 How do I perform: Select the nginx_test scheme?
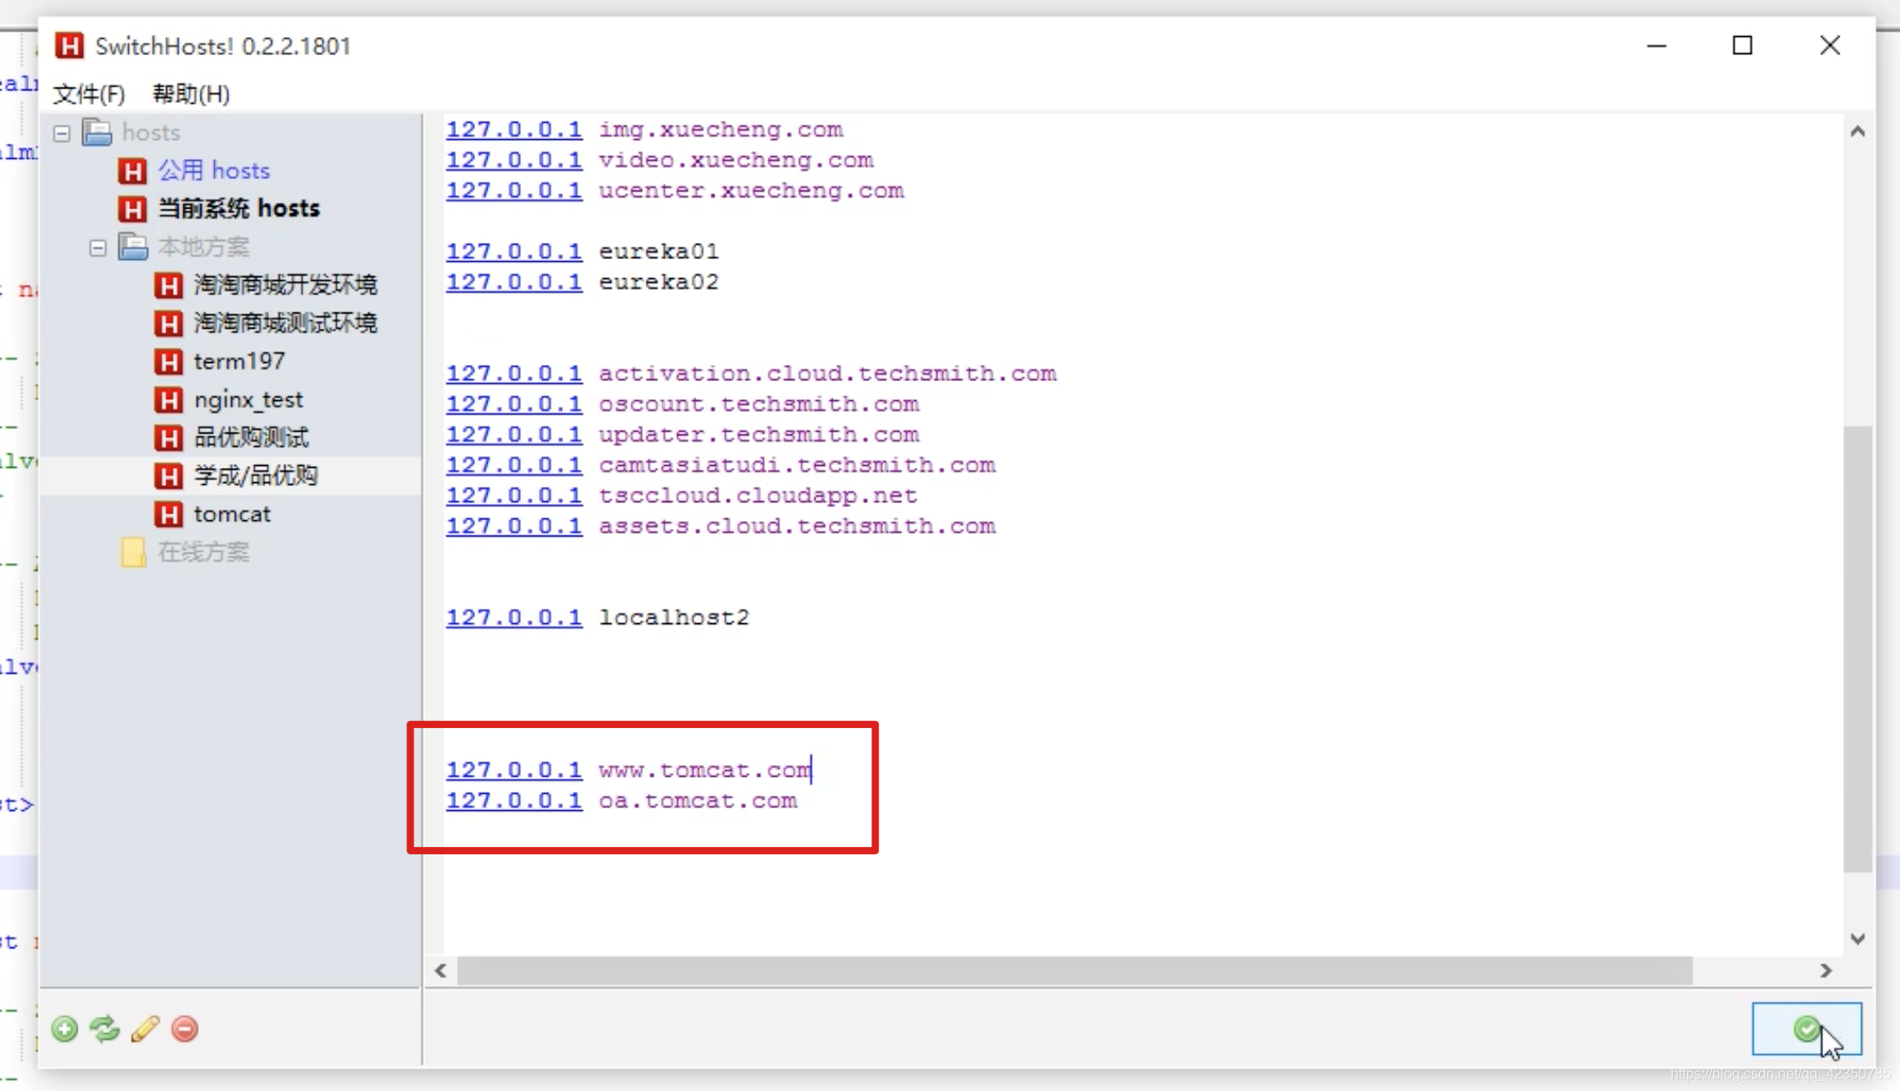(x=248, y=399)
